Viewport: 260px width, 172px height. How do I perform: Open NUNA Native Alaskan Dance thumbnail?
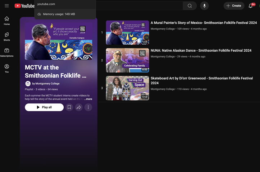point(127,60)
